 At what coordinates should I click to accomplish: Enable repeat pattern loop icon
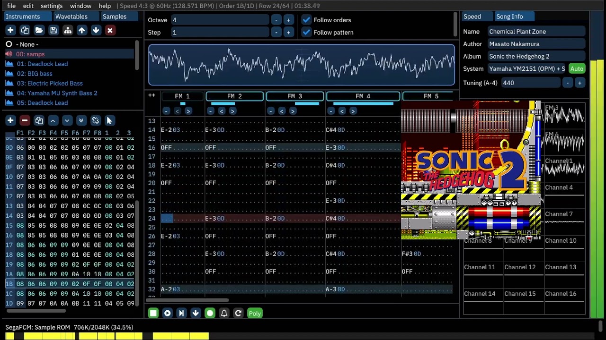(x=238, y=313)
